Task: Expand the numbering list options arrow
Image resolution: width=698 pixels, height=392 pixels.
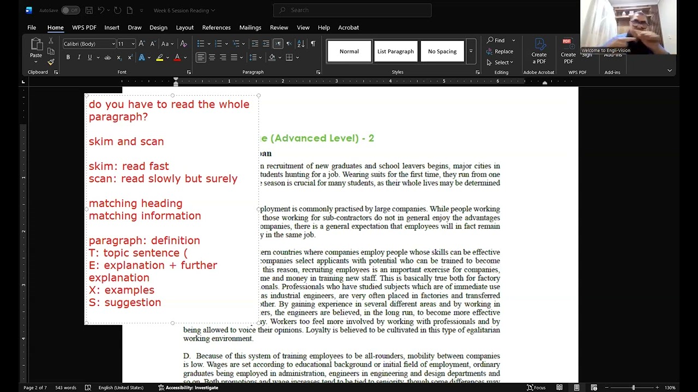Action: [226, 44]
